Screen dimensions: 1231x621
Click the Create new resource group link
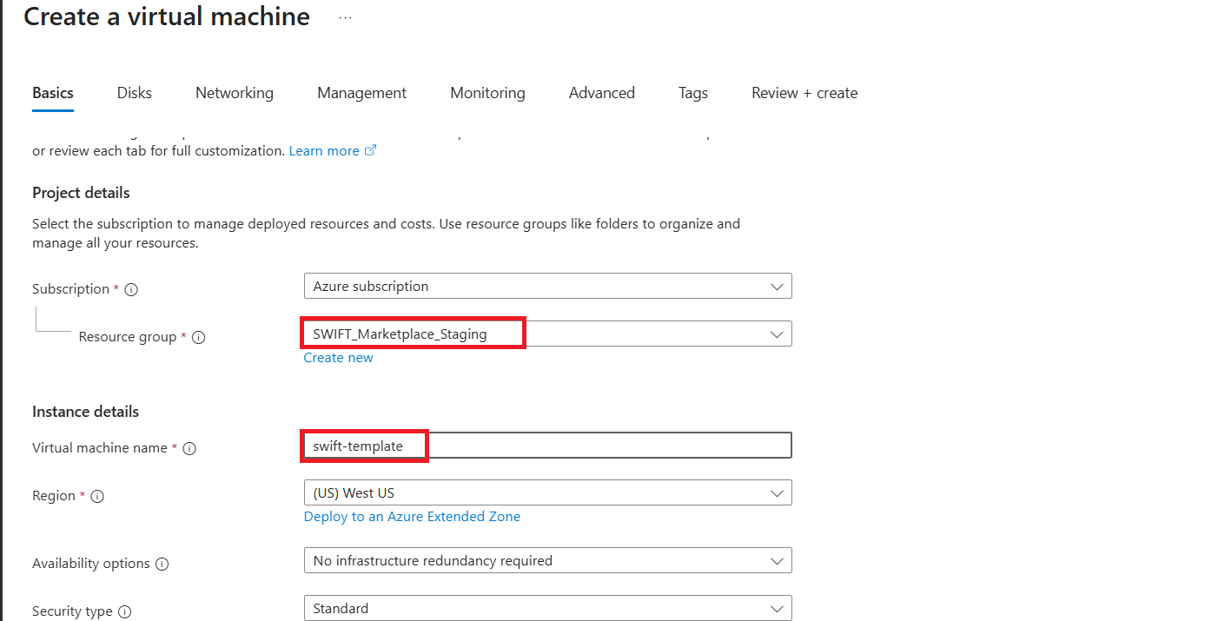point(338,358)
